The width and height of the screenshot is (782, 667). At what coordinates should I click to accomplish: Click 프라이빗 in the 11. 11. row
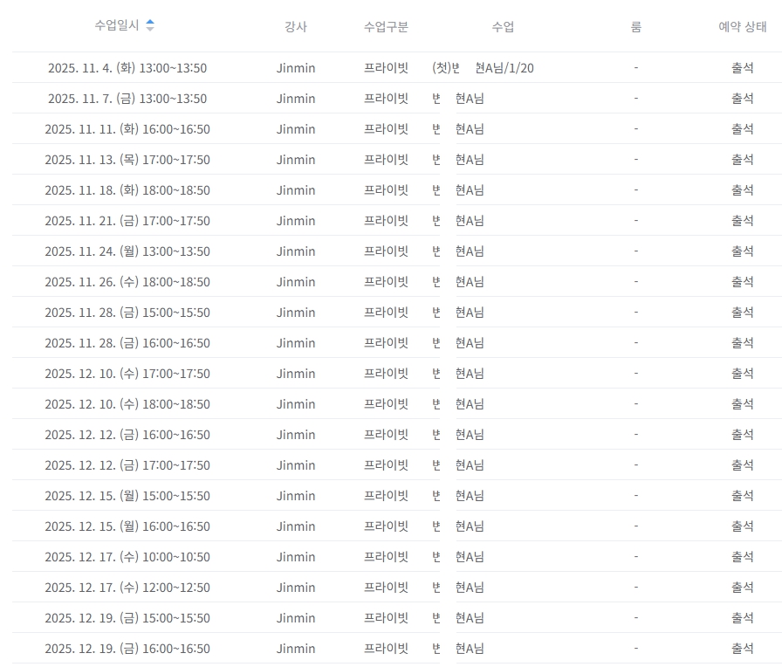pos(386,129)
